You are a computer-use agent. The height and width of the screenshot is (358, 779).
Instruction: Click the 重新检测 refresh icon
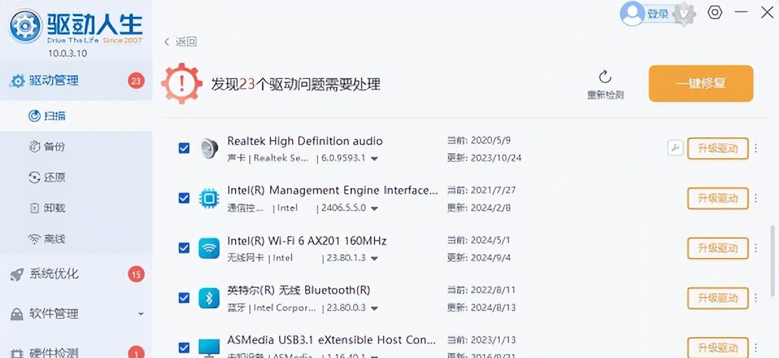pos(605,77)
